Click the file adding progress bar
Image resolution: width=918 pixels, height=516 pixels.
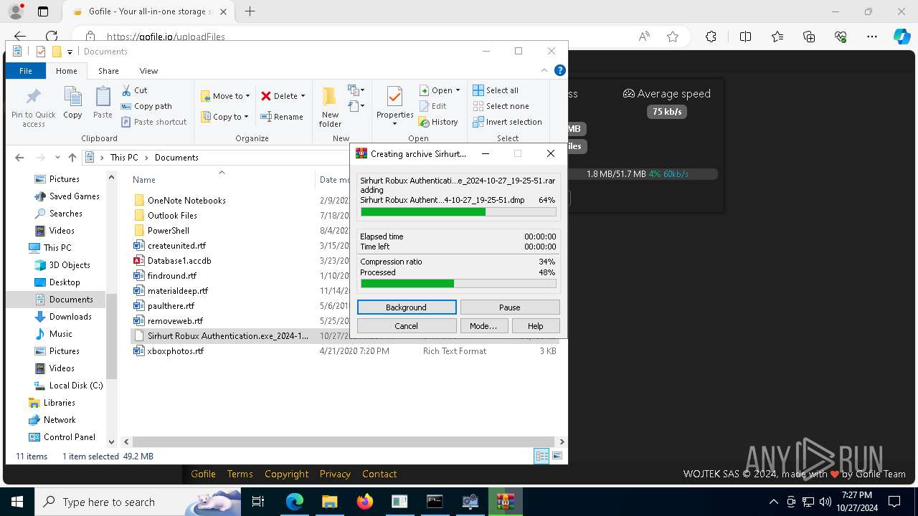(458, 212)
